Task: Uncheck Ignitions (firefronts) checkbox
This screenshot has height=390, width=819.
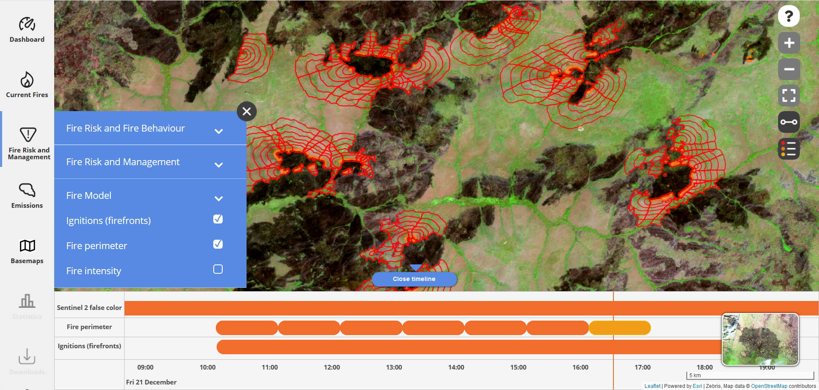Action: (x=218, y=219)
